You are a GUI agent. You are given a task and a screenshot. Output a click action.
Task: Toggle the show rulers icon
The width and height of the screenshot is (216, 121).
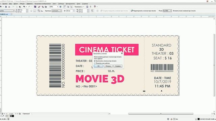[x=64, y=7]
